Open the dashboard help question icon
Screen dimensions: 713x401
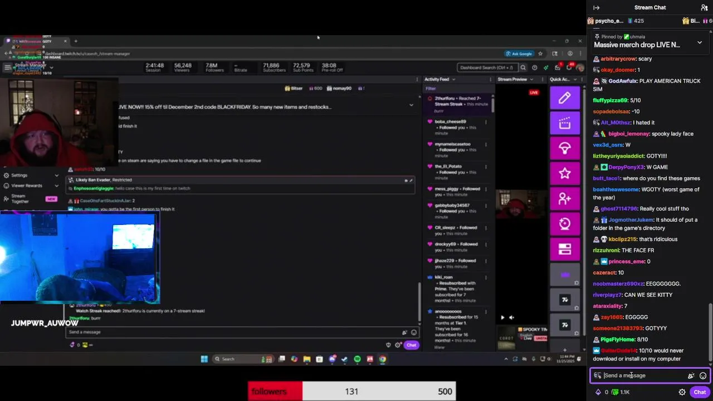click(535, 67)
